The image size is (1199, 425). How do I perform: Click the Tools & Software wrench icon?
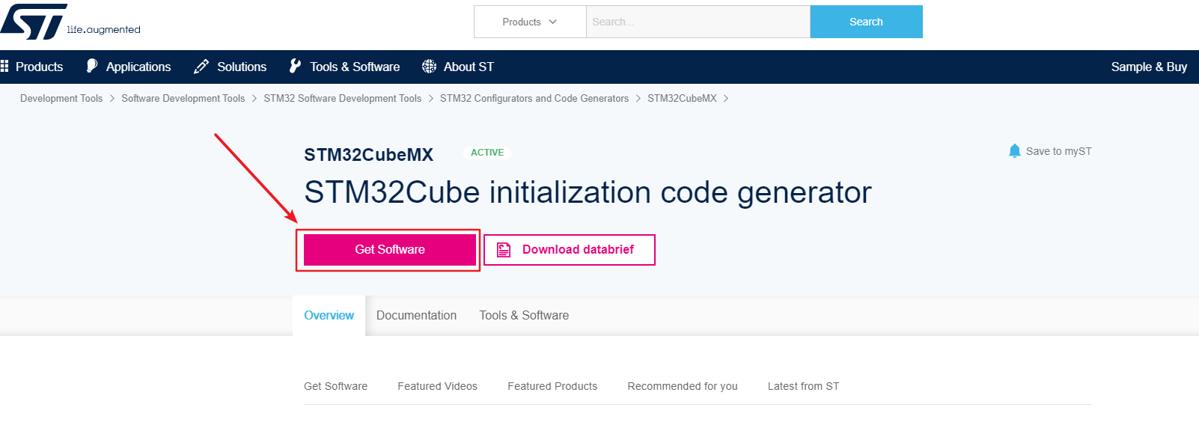[x=295, y=67]
